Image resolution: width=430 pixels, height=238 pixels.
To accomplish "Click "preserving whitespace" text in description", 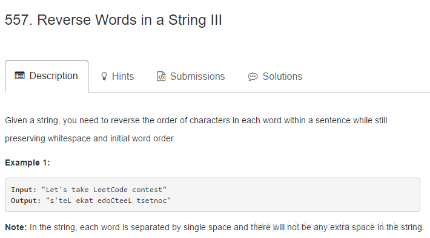I will 48,138.
